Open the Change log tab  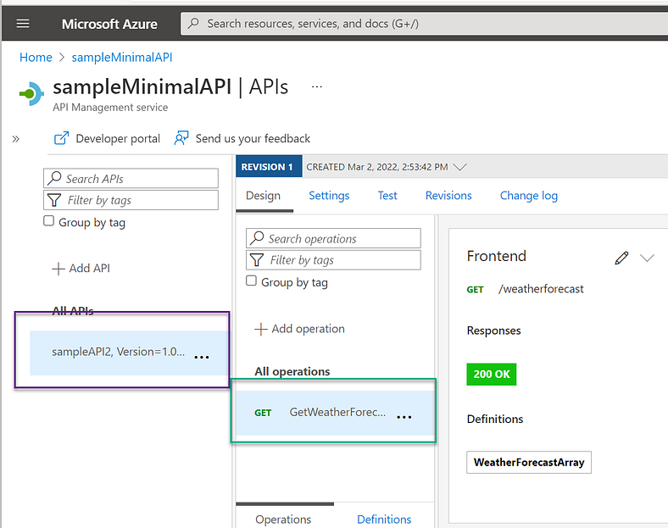click(x=529, y=196)
